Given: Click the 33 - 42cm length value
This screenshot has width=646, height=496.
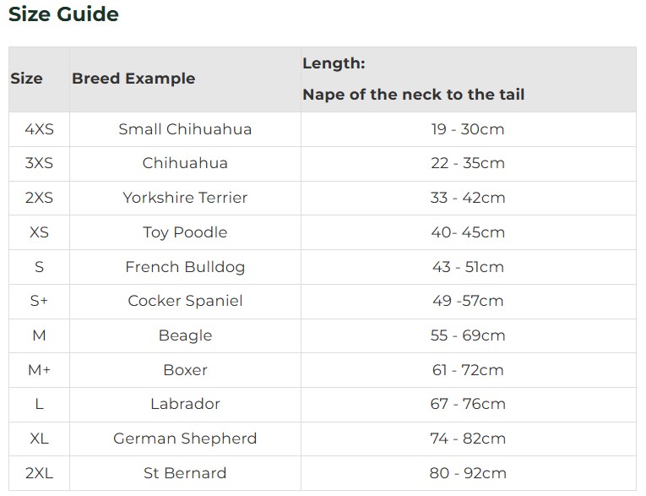Looking at the screenshot, I should click(x=468, y=198).
